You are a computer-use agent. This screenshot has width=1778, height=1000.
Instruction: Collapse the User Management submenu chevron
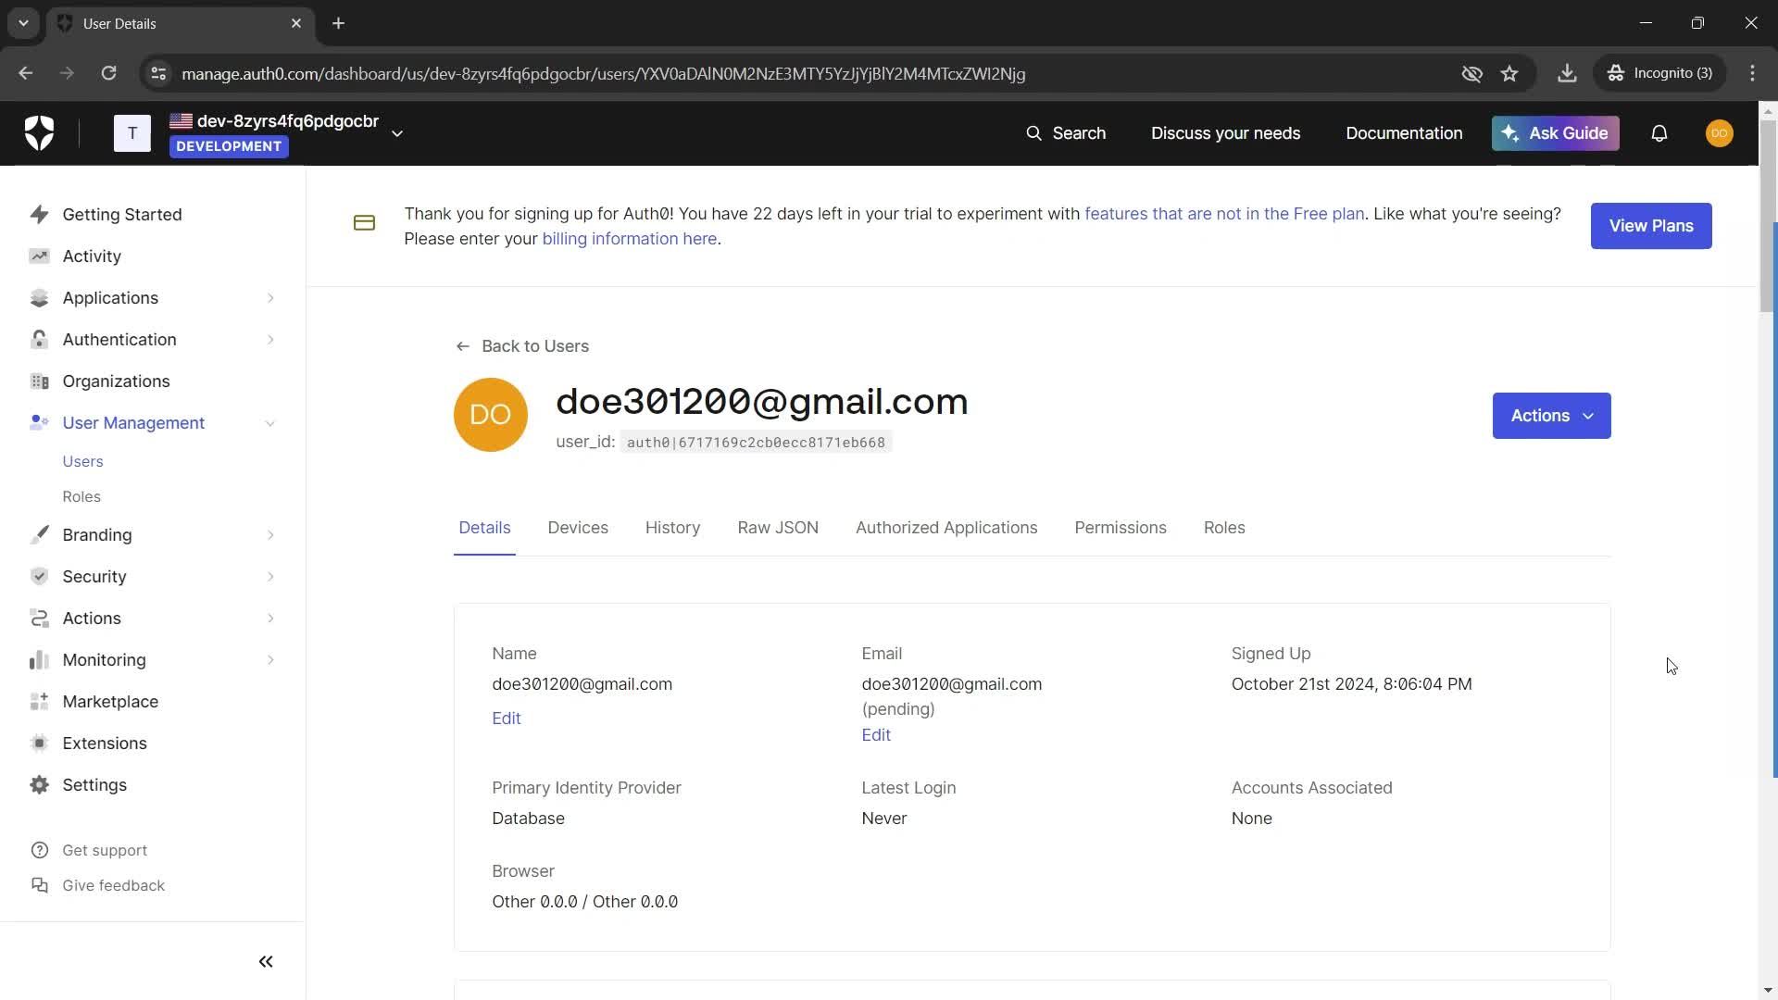click(270, 423)
